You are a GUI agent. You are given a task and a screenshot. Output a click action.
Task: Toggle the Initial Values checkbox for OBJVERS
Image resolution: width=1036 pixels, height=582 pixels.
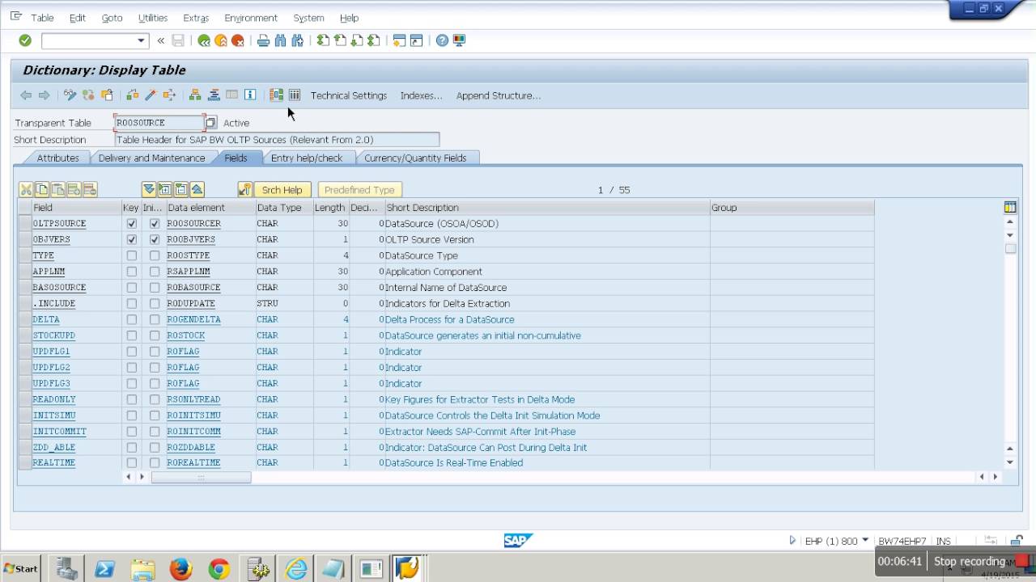(154, 240)
